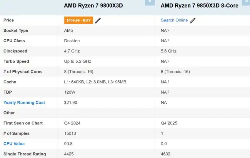Screen dimensions: 250x158
Task: Click the Other row label
Action: 9,113
